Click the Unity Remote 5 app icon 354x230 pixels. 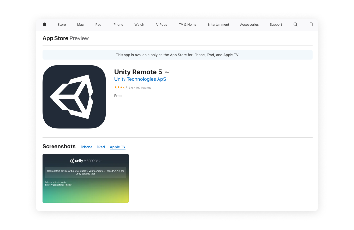point(74,97)
